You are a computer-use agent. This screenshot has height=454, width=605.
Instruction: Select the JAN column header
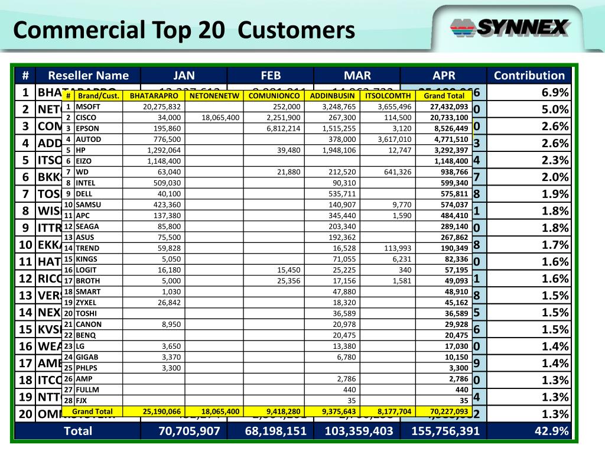tap(184, 75)
